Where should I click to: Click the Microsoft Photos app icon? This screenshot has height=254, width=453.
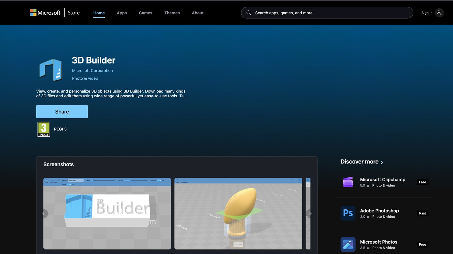click(348, 244)
